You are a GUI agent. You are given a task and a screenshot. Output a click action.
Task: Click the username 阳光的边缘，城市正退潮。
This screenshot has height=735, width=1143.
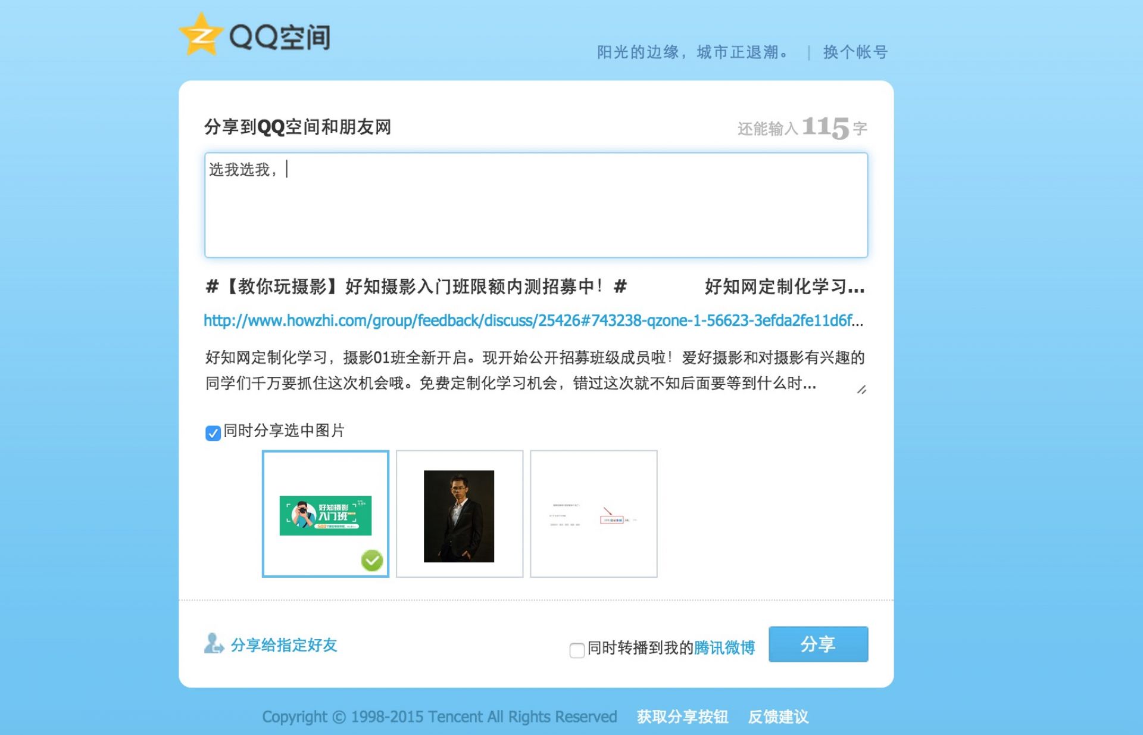693,52
